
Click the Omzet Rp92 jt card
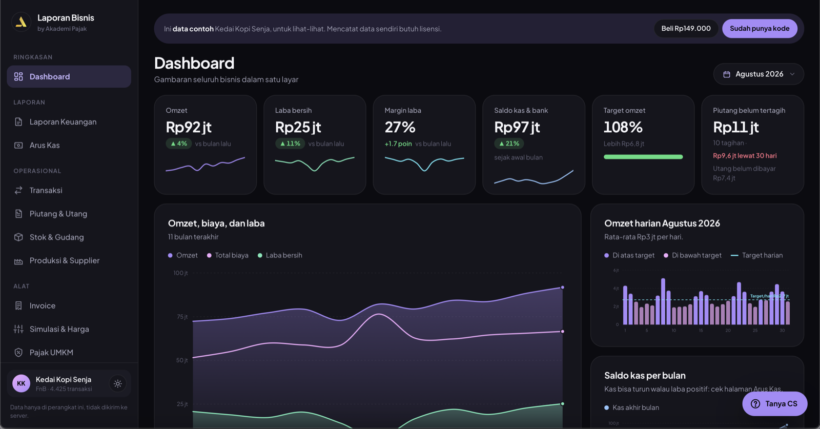point(206,145)
